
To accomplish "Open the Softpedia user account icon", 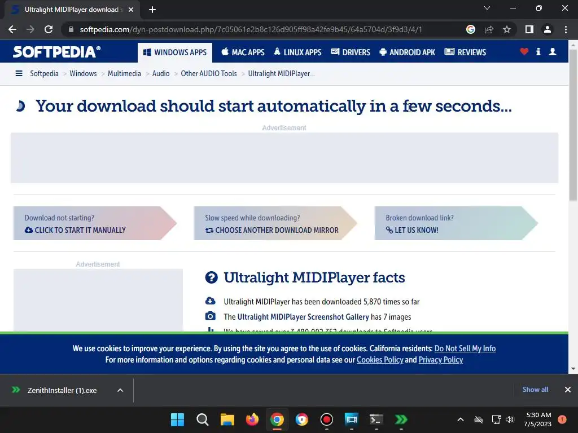I will pyautogui.click(x=553, y=51).
